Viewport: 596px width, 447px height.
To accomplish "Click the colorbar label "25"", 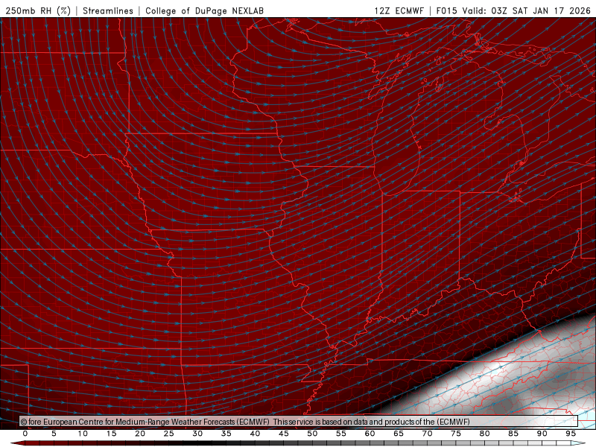I will [169, 434].
